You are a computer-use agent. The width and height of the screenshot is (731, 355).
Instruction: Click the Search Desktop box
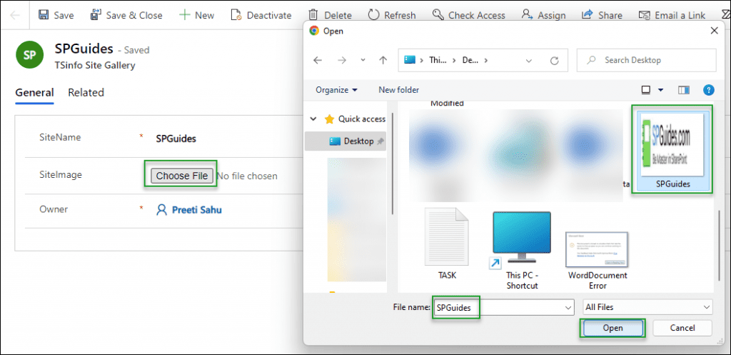[646, 60]
